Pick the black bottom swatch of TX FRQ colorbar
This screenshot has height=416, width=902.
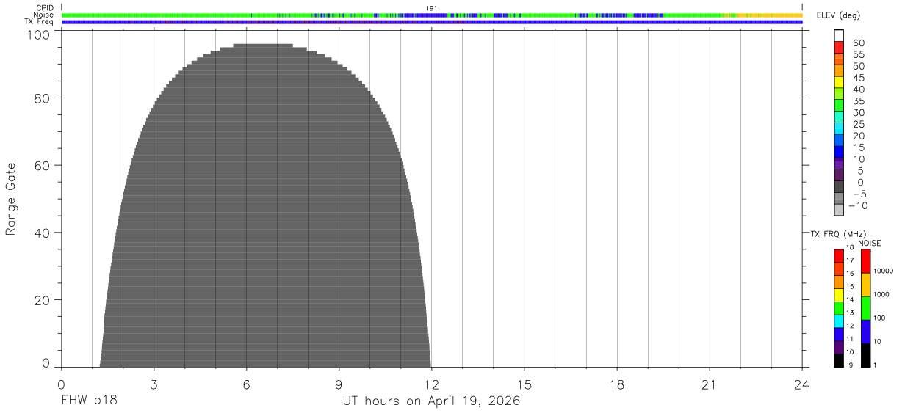pos(839,361)
